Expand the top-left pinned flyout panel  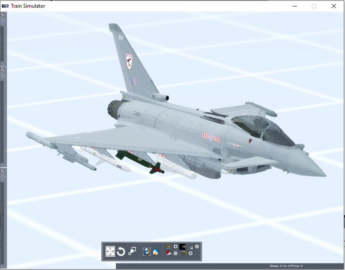(x=3, y=15)
